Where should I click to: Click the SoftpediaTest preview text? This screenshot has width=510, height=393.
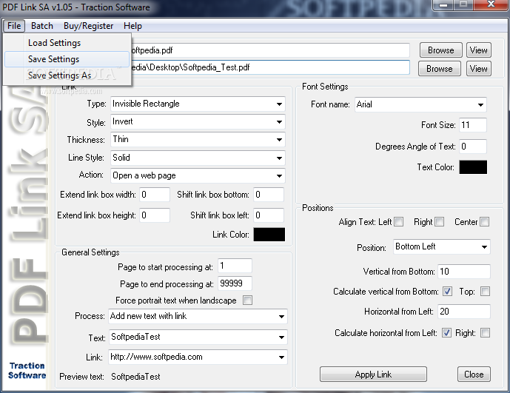point(135,377)
